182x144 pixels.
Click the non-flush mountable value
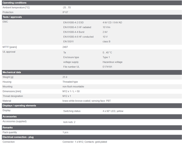73,87
